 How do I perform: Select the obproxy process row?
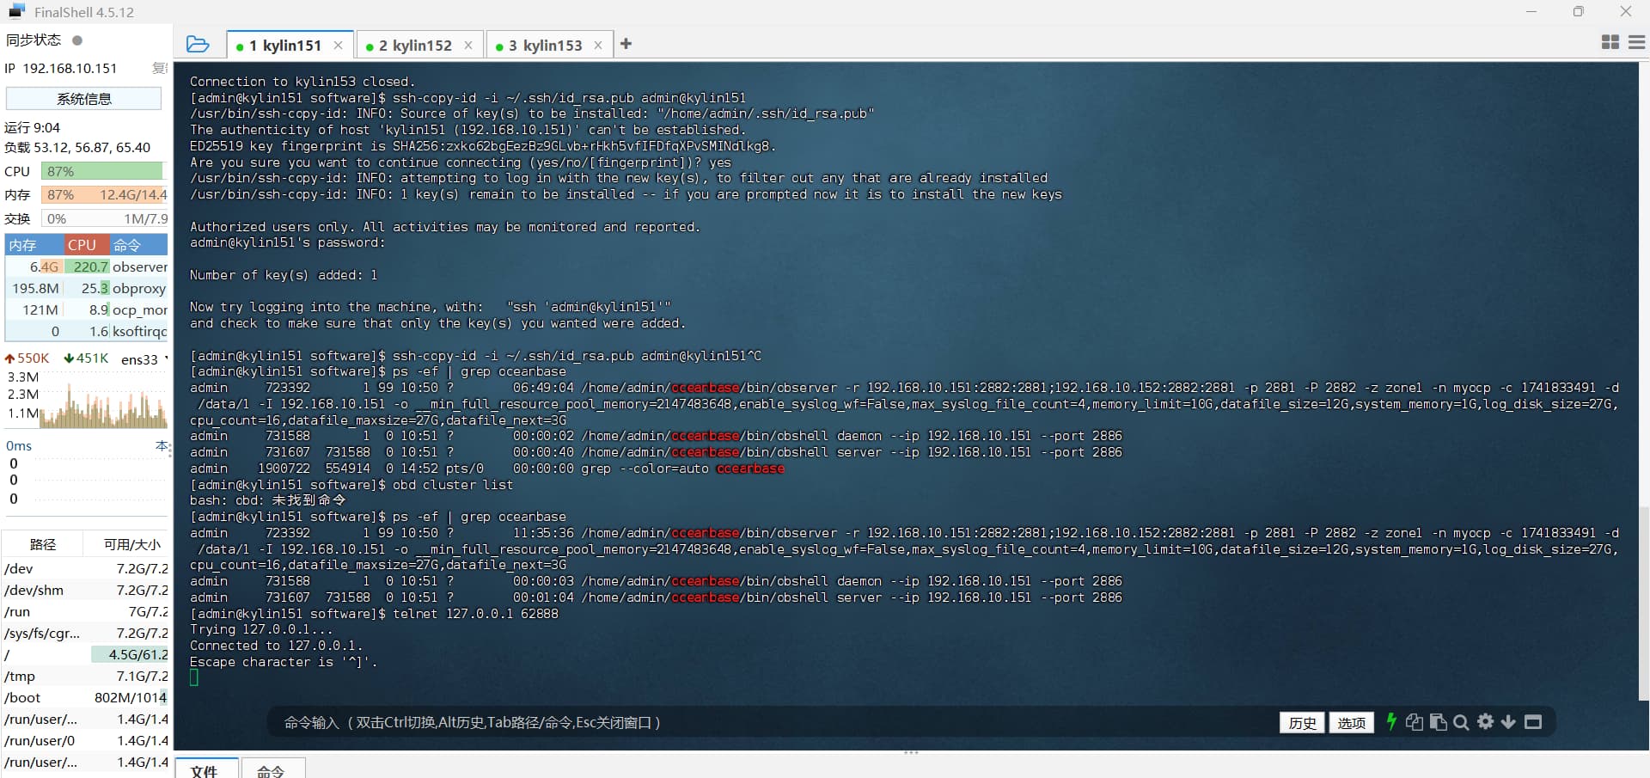pyautogui.click(x=86, y=288)
